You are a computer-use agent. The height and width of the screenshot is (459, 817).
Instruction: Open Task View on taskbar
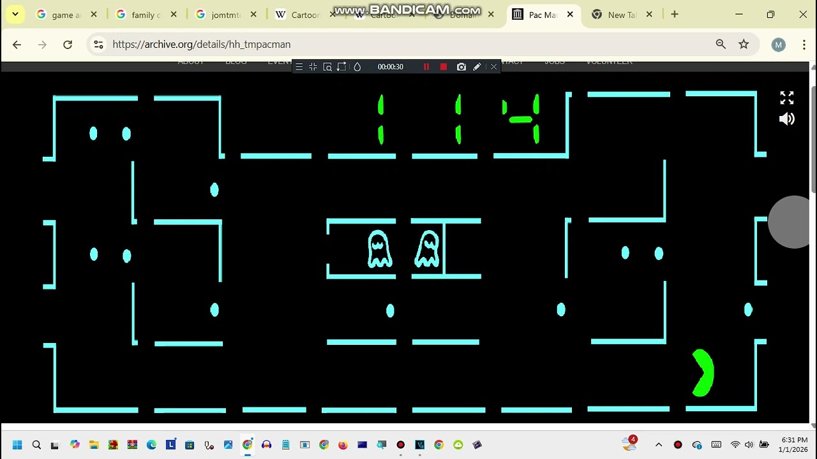click(55, 445)
